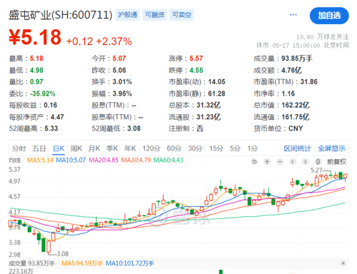Open the three-dots more options menu

pyautogui.click(x=293, y=15)
